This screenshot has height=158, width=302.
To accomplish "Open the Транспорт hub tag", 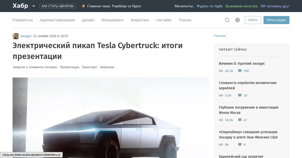I will tap(89, 67).
